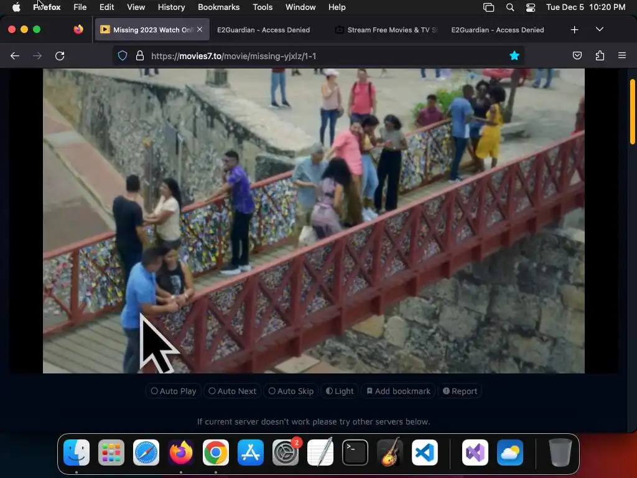This screenshot has height=478, width=637.
Task: Open the View menu
Action: (x=136, y=7)
